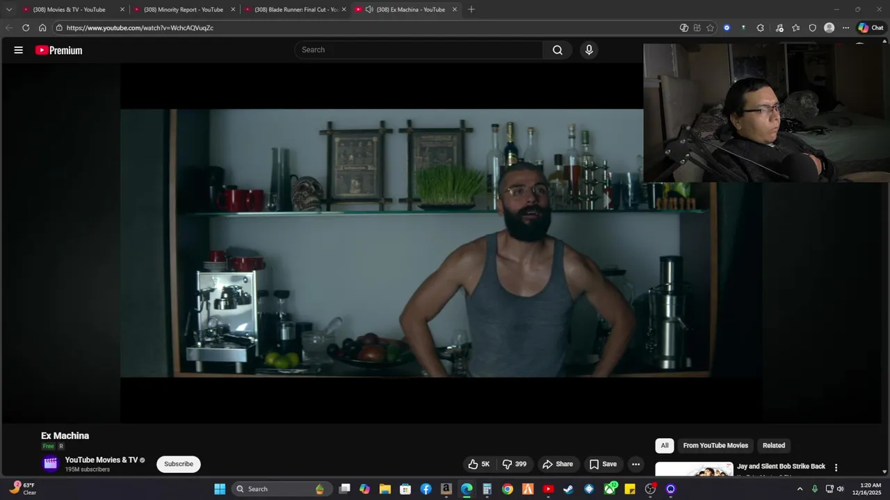Open Windows Start menu
The height and width of the screenshot is (500, 890).
point(220,489)
